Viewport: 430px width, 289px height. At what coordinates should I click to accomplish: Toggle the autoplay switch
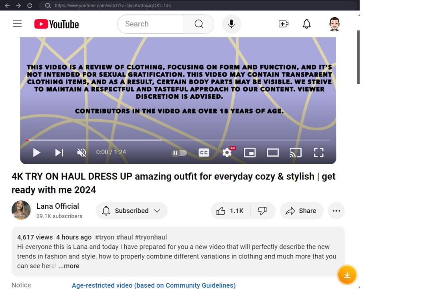[179, 153]
